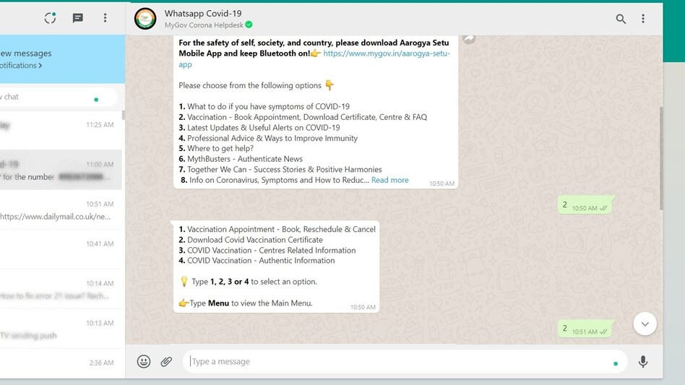Open the chat header three-dot menu

[643, 19]
